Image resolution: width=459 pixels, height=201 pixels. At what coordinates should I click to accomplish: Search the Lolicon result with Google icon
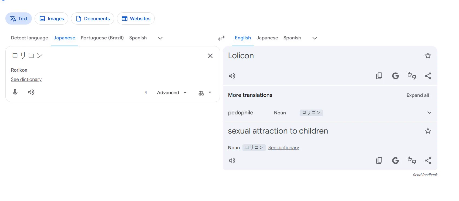click(x=395, y=76)
